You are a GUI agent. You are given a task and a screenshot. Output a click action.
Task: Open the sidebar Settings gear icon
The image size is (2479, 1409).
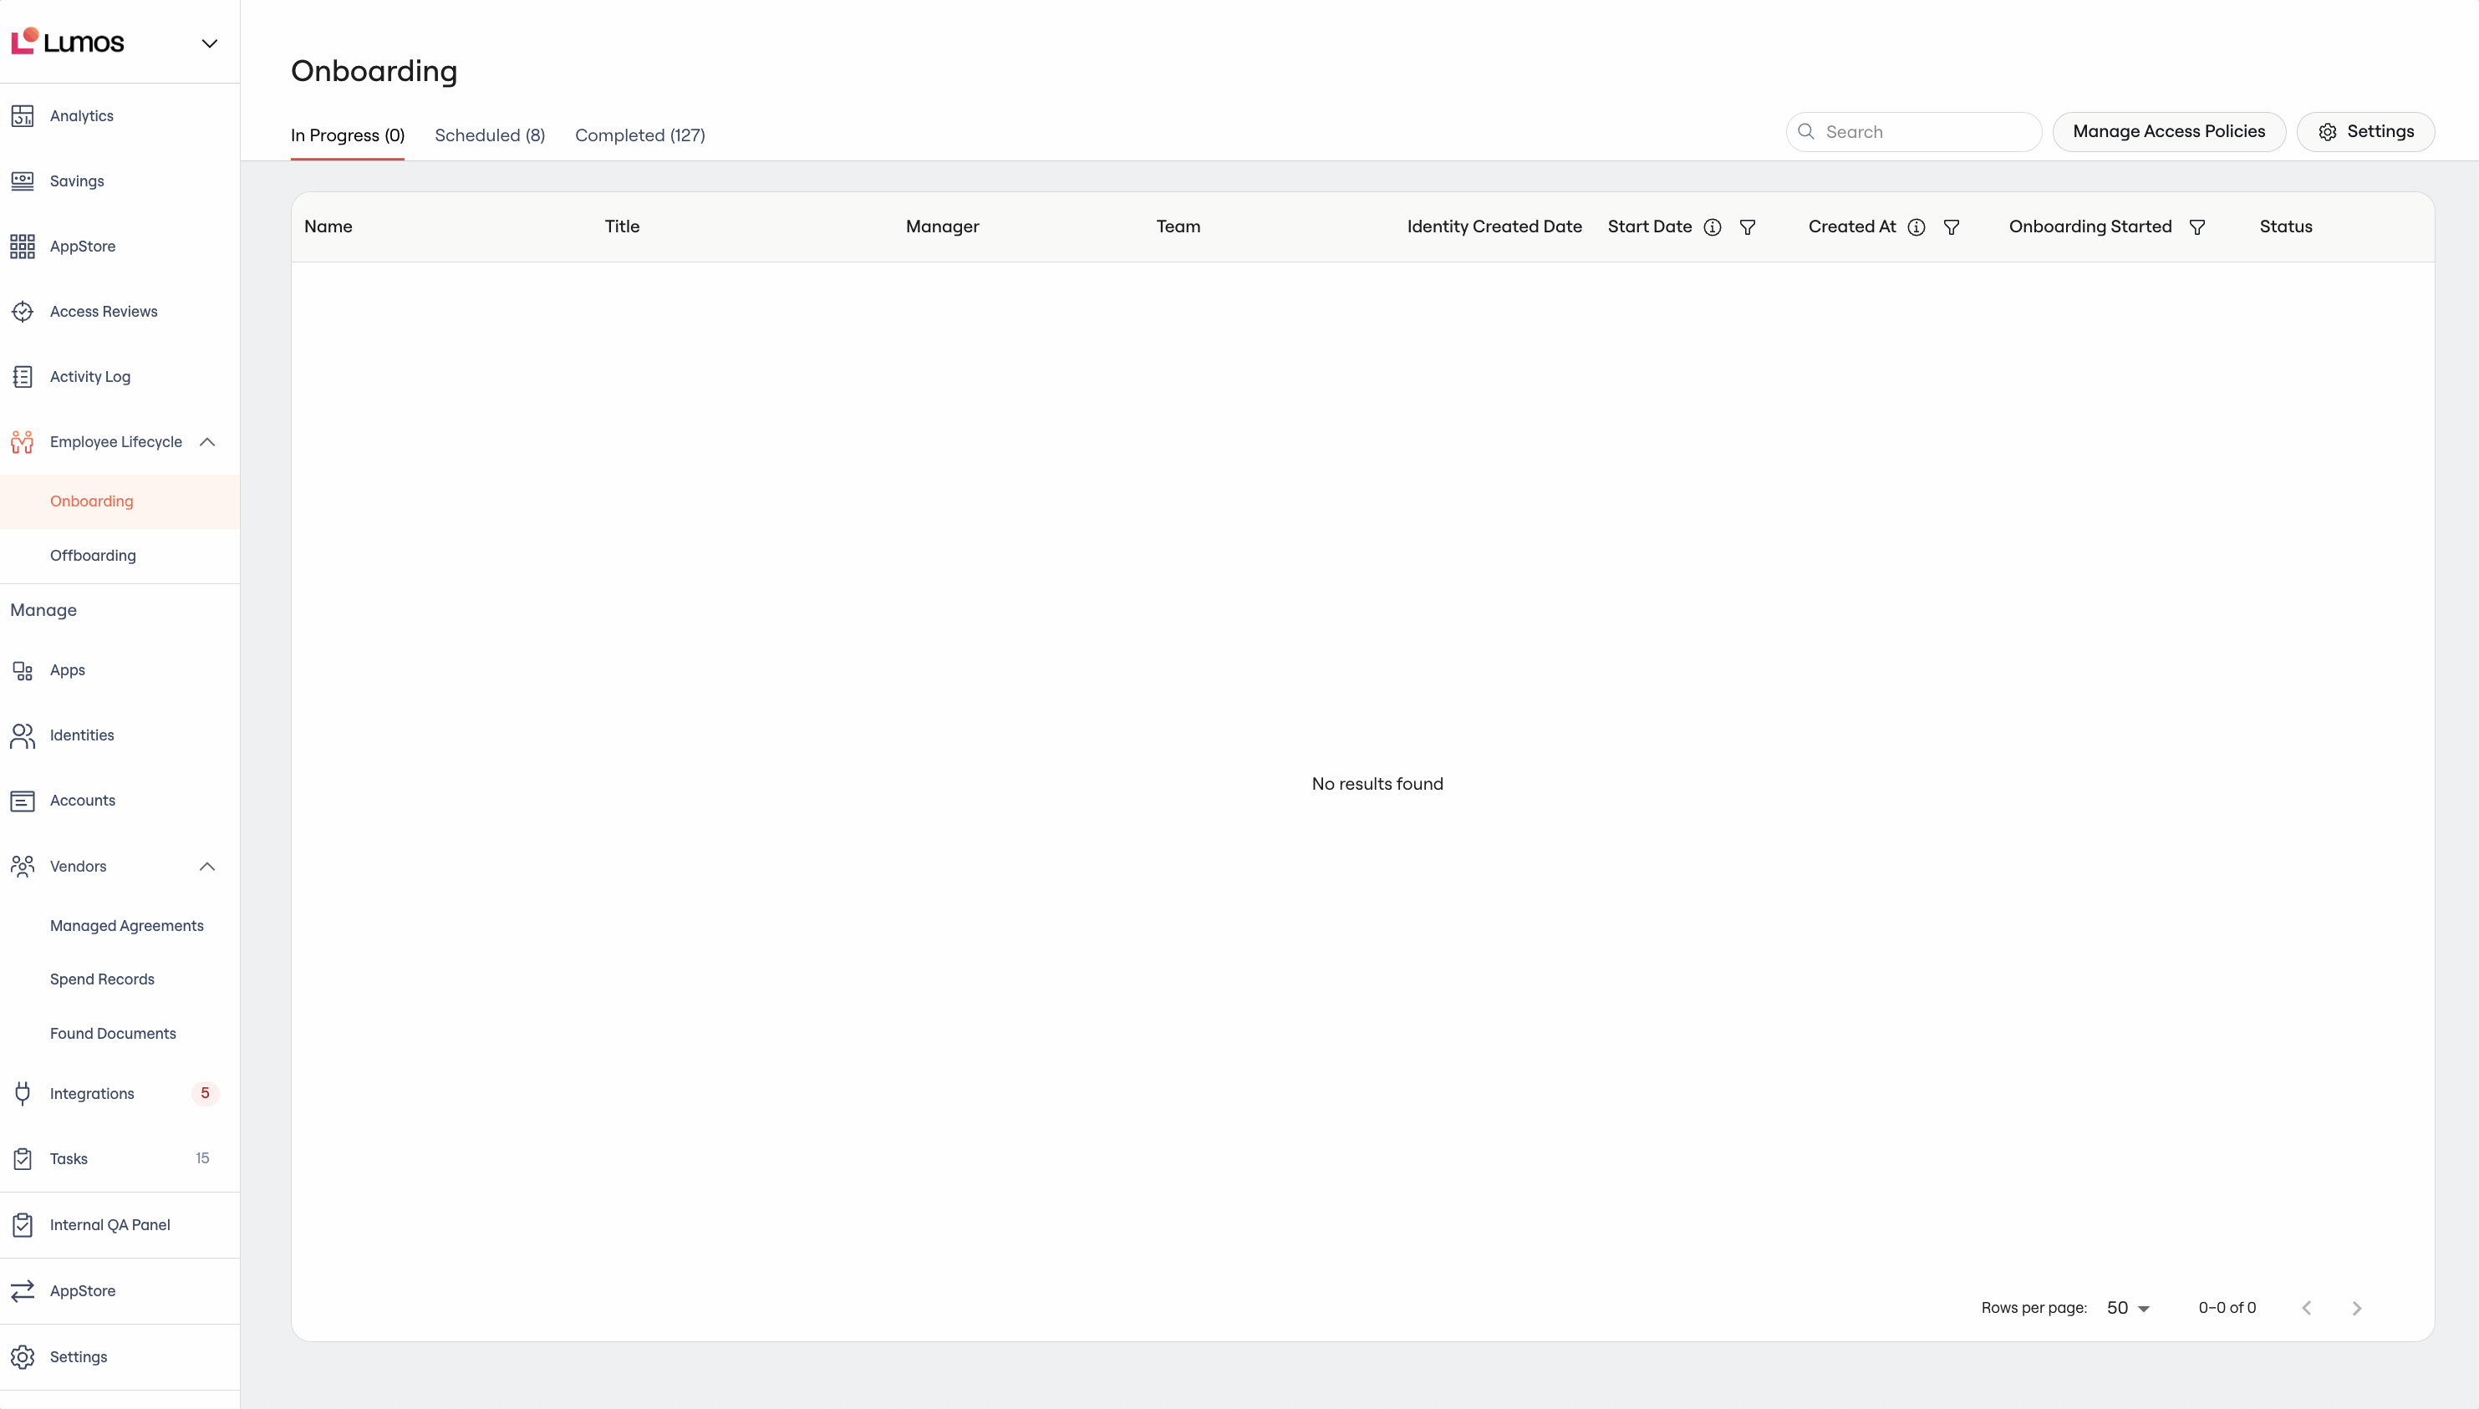coord(23,1356)
